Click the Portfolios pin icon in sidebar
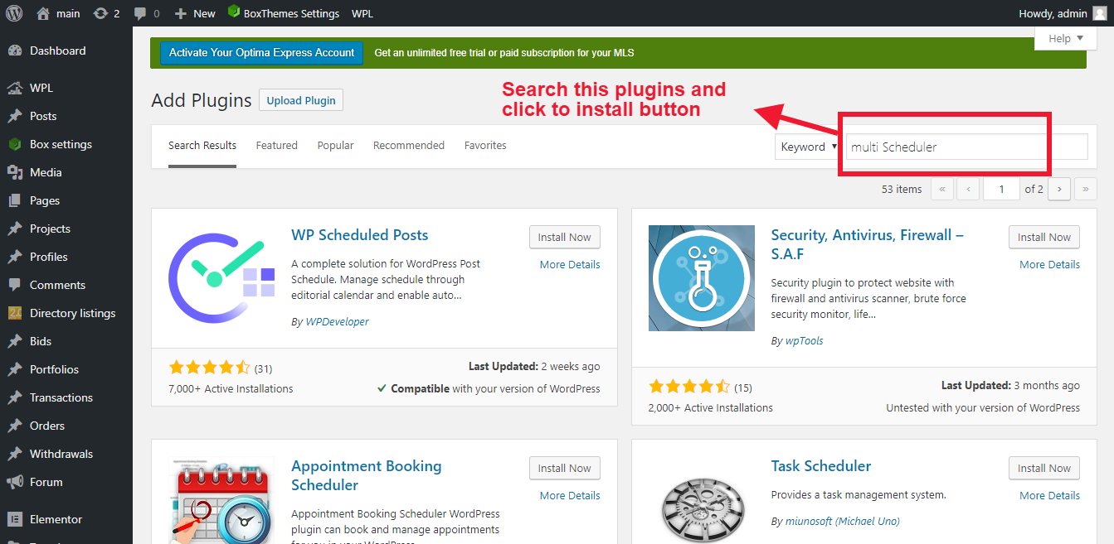The width and height of the screenshot is (1114, 544). (14, 369)
